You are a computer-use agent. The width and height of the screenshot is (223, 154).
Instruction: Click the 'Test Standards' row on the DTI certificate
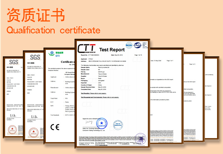click(62, 115)
